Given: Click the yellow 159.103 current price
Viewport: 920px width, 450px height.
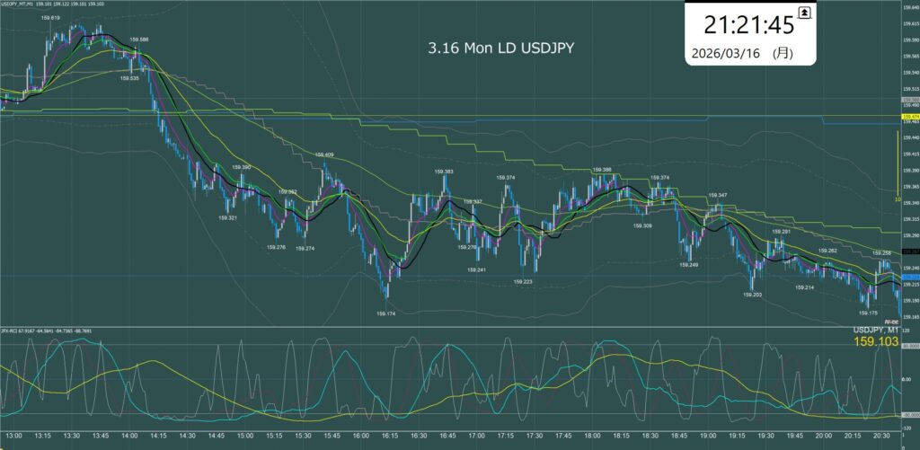Looking at the screenshot, I should 875,341.
